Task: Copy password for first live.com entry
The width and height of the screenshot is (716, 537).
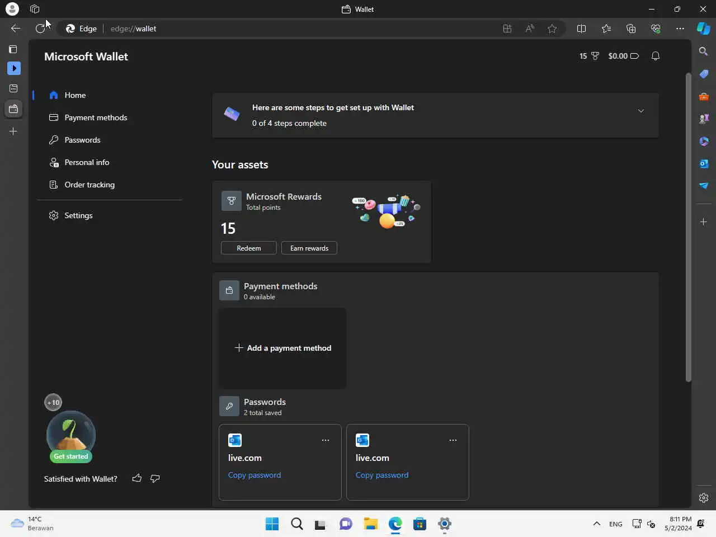Action: point(255,475)
